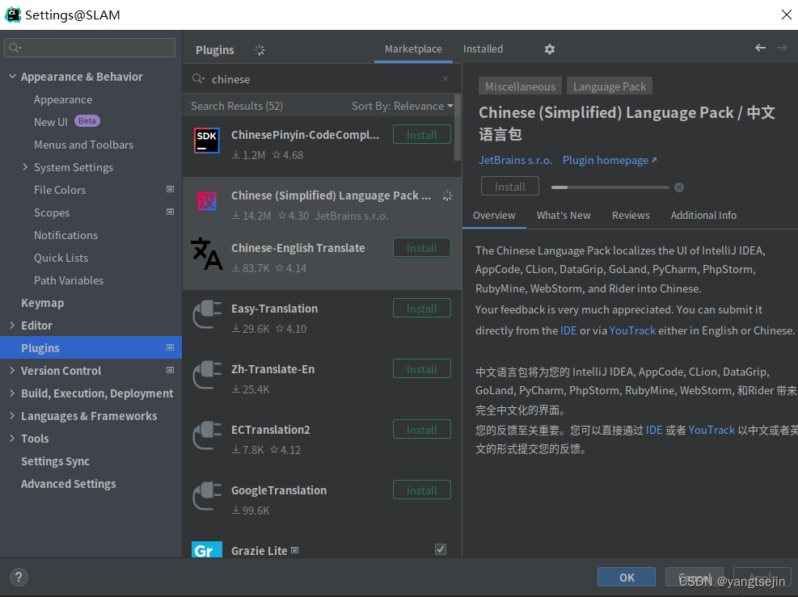Image resolution: width=798 pixels, height=597 pixels.
Task: Open the Additional Info tab
Action: 703,215
